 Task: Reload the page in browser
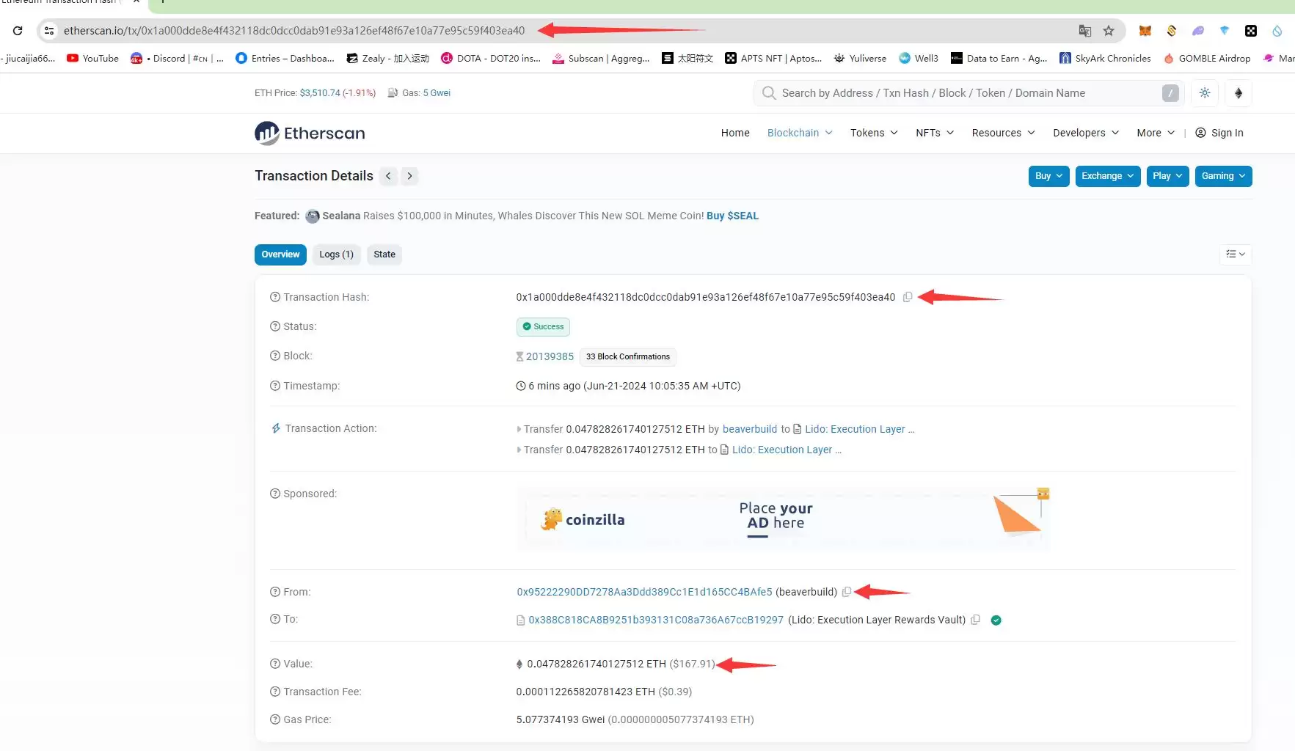click(x=18, y=31)
